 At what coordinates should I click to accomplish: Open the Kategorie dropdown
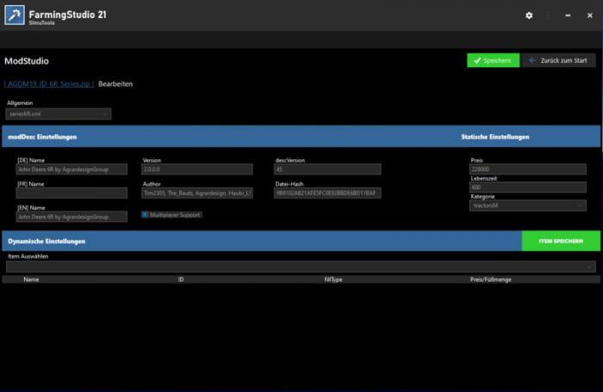(527, 206)
